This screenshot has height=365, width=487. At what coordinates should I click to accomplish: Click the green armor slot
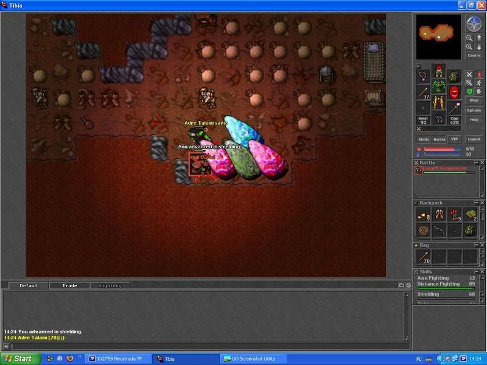coord(438,86)
